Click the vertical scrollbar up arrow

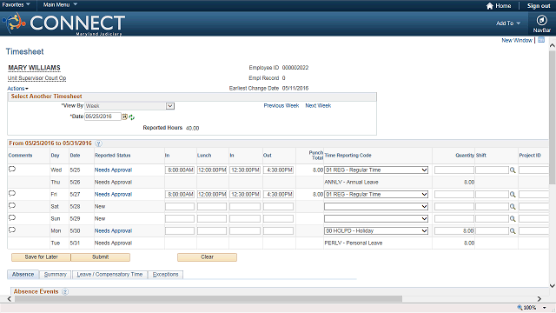[x=553, y=45]
